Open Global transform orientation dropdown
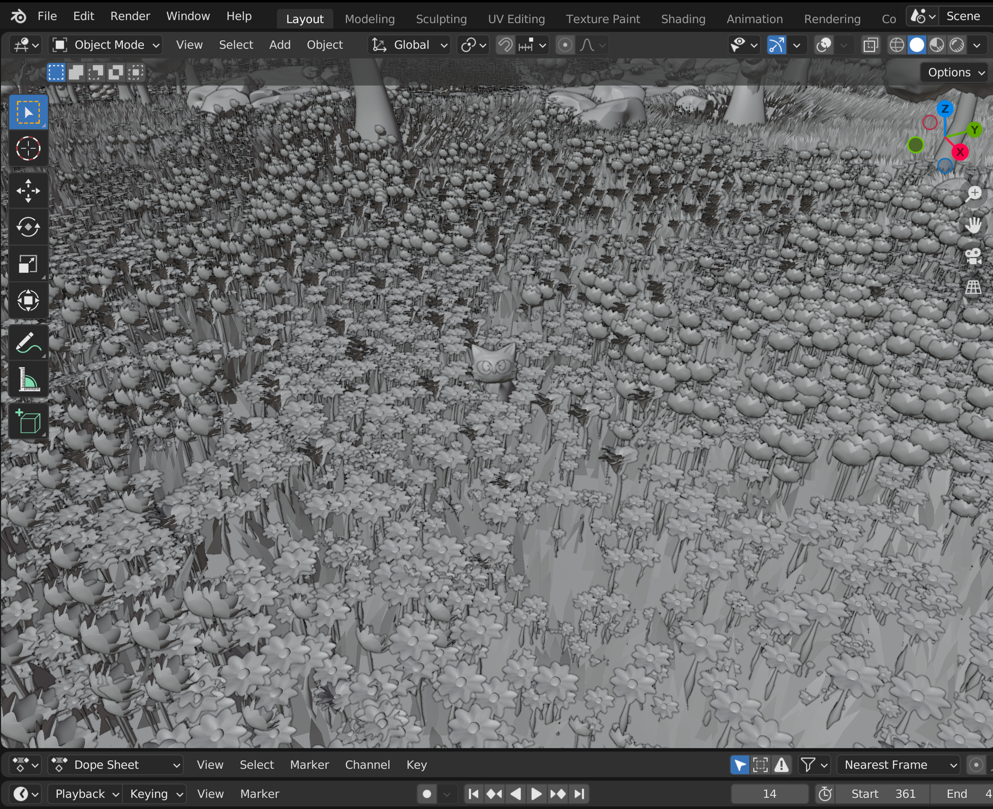993x809 pixels. 409,45
